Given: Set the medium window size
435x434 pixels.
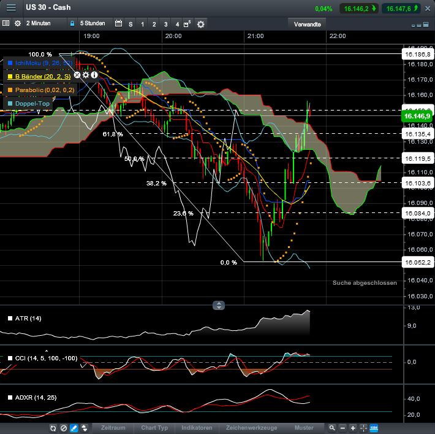Looking at the screenshot, I should pos(419,25).
